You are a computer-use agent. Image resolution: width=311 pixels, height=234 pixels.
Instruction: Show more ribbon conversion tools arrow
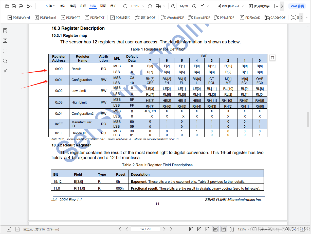[301, 18]
